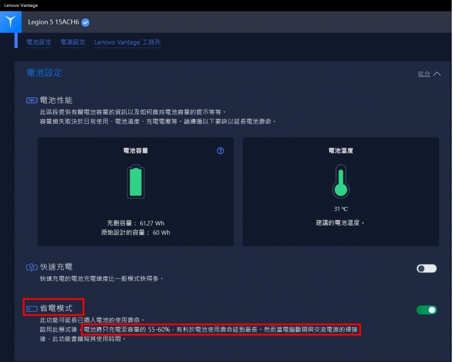Click the 31 °C temperature reading
The image size is (453, 362).
tap(341, 209)
